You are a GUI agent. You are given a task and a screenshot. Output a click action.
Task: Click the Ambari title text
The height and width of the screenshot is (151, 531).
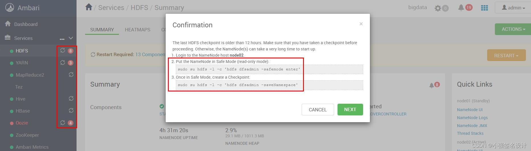[28, 8]
